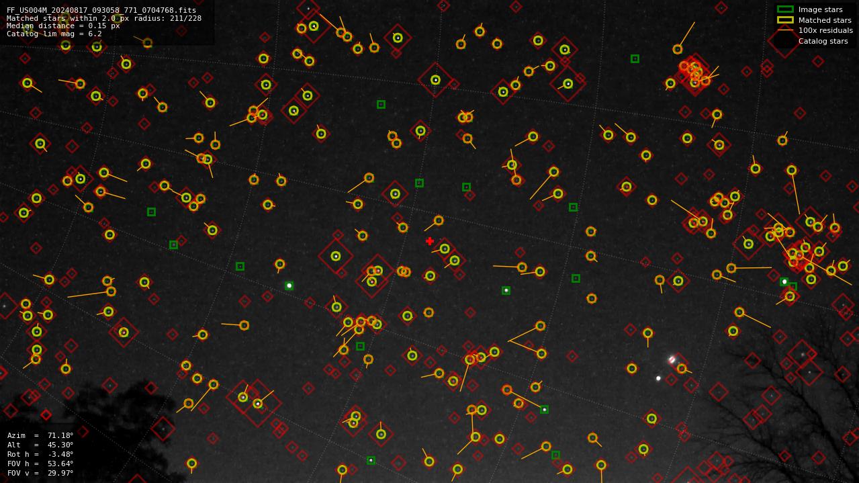Select the FF_US004M_20240817 .fits file name text
This screenshot has height=483, width=859.
[x=101, y=11]
